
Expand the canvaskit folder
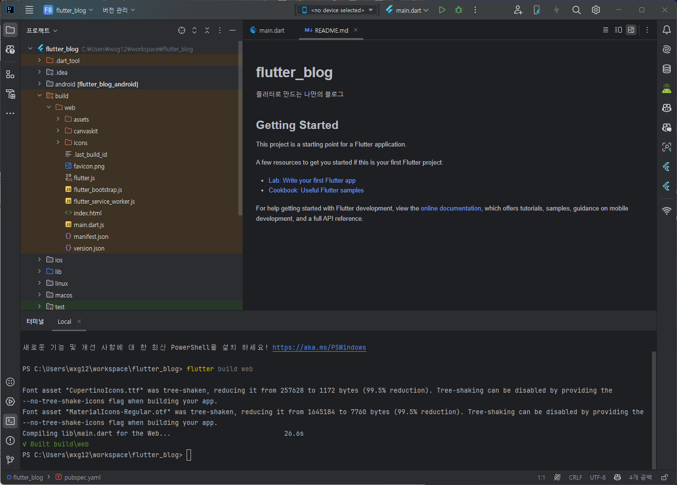[x=58, y=131]
